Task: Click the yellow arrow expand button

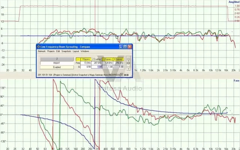Action: [78, 59]
